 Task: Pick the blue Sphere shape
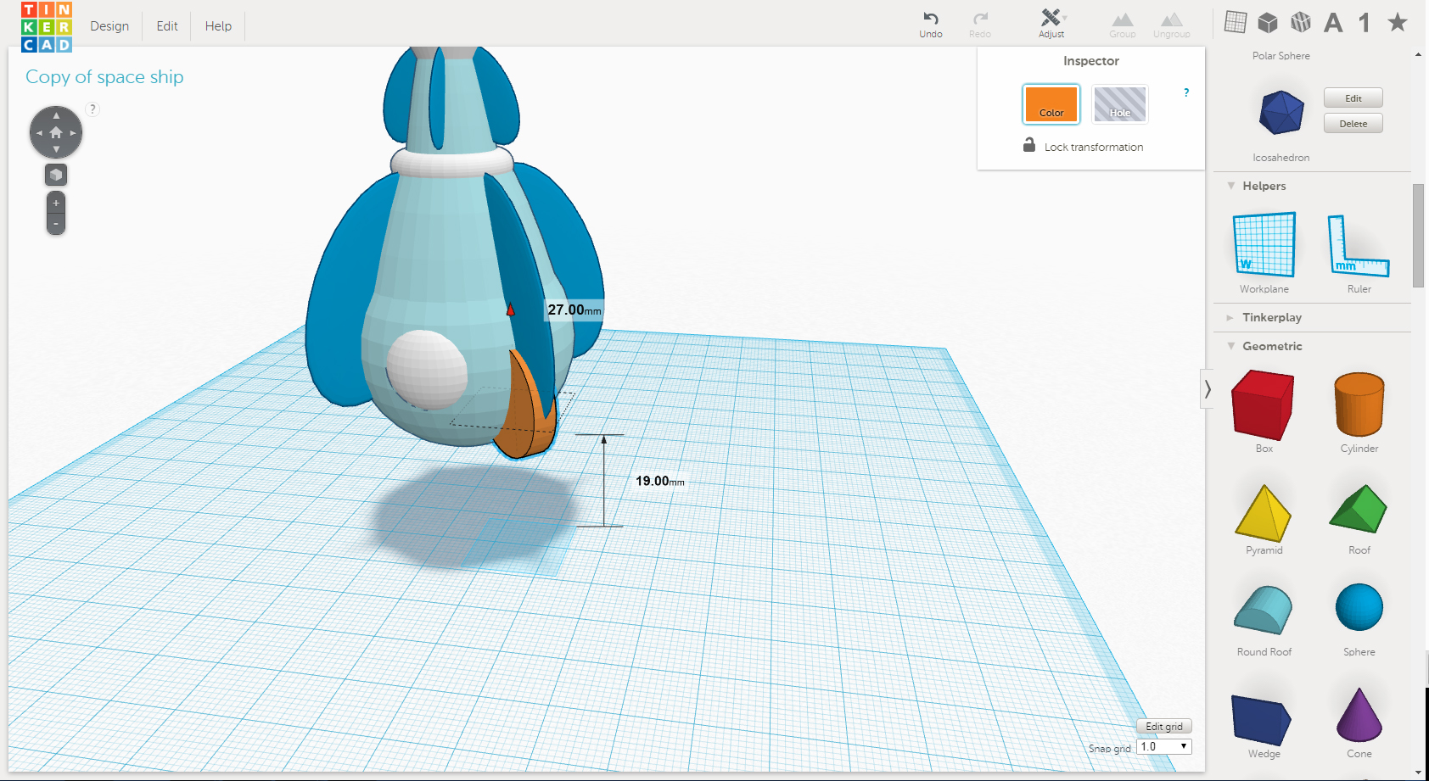point(1359,607)
